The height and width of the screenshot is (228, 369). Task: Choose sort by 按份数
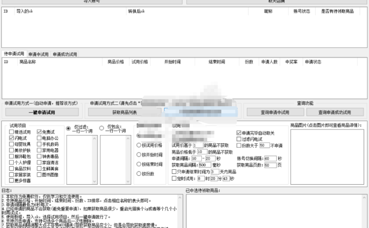point(139,174)
